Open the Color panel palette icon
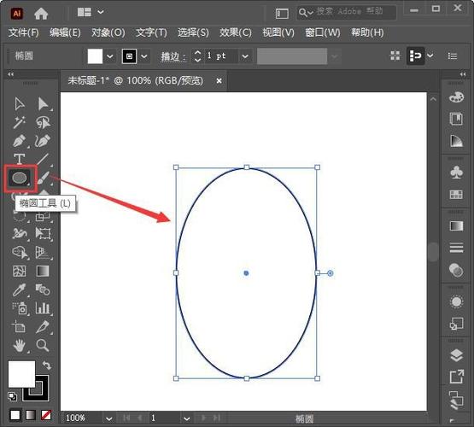474x427 pixels. [456, 97]
